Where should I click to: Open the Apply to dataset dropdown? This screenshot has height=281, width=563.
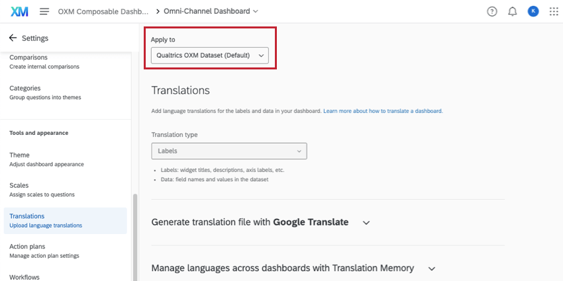point(209,56)
